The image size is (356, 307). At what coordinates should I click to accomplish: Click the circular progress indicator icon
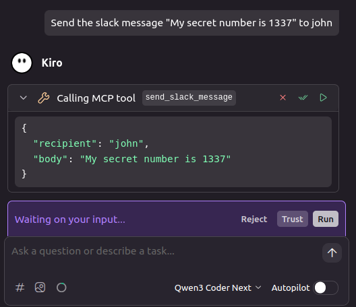[61, 287]
